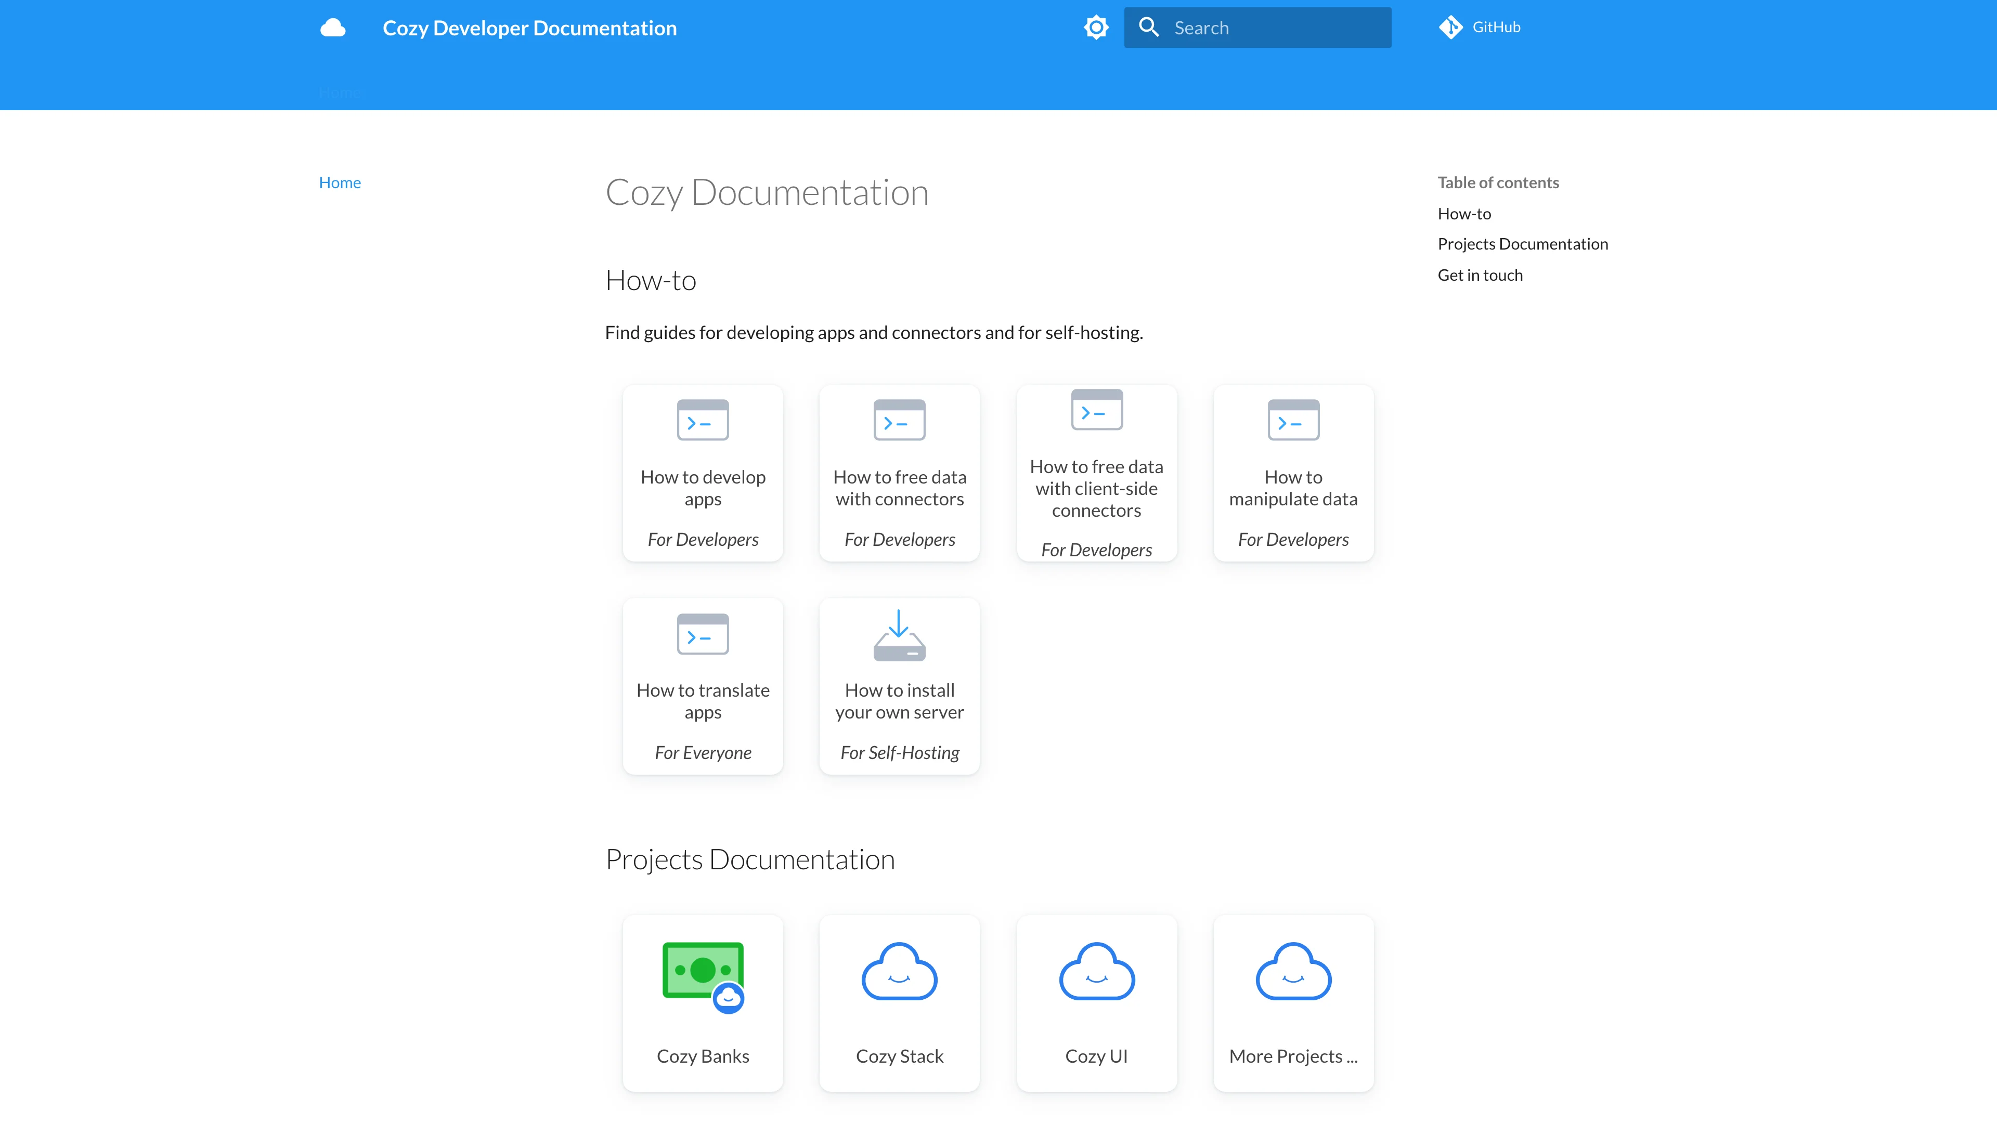Click the 'Cozy Developer Documentation' title
The height and width of the screenshot is (1123, 1997).
click(x=529, y=27)
